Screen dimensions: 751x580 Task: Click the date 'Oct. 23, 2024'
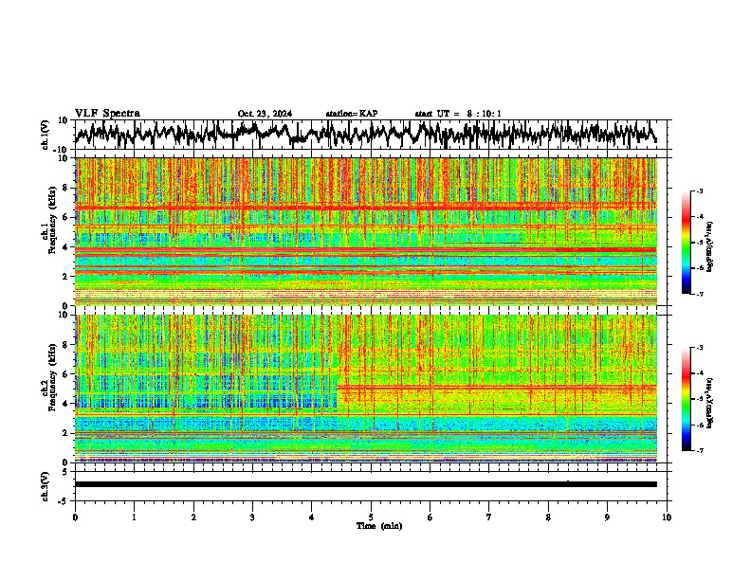(x=265, y=114)
